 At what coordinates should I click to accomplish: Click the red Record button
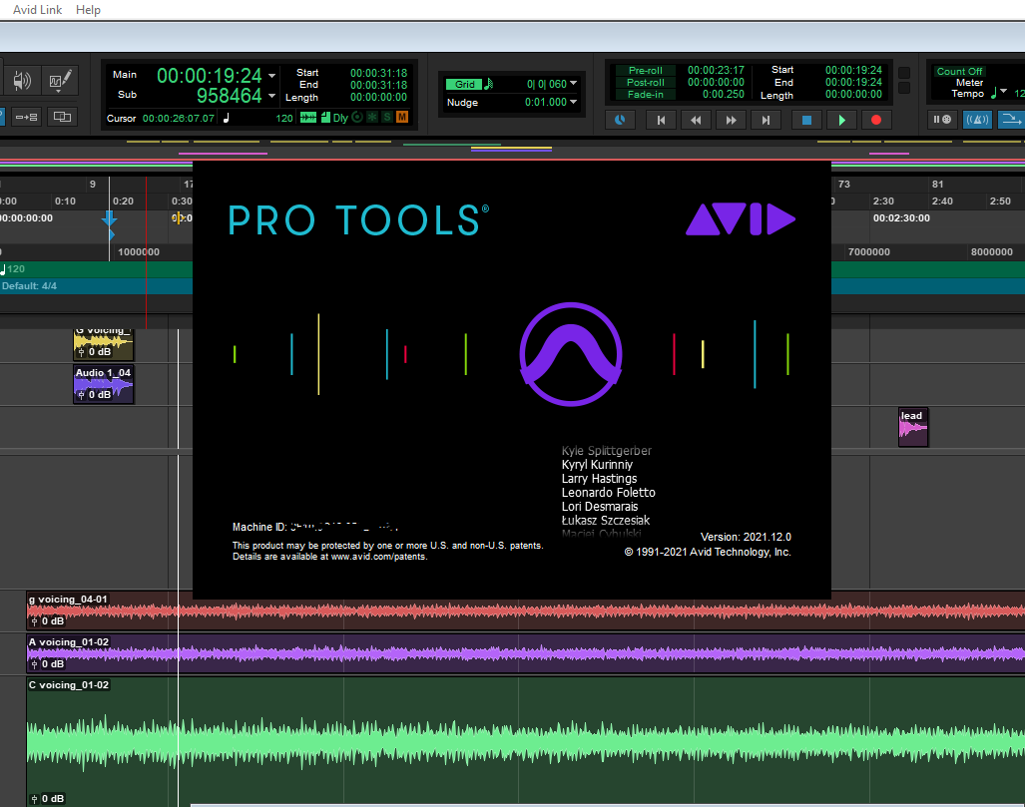(x=876, y=120)
